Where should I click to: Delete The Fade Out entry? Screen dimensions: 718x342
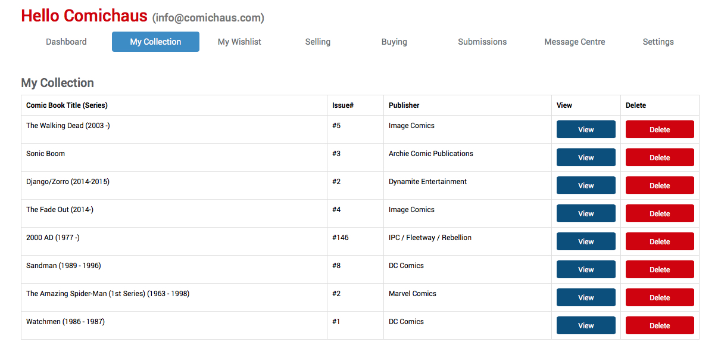point(660,213)
